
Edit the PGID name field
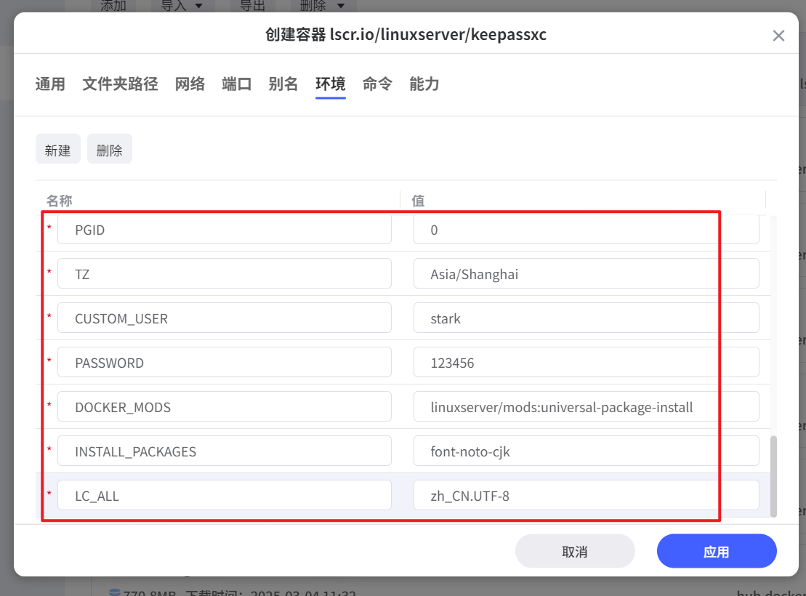click(x=224, y=230)
